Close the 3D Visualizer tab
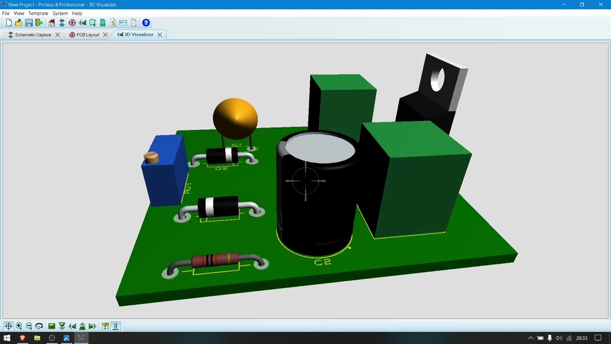 point(160,35)
